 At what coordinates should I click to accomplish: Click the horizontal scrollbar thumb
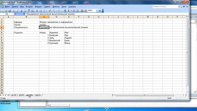tap(144, 95)
